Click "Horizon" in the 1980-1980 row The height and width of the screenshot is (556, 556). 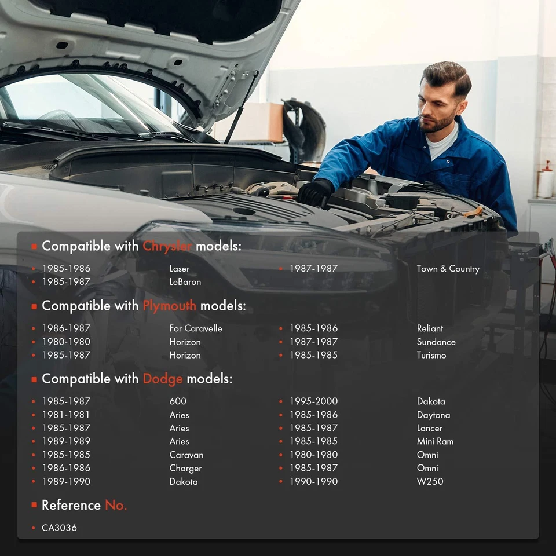(185, 342)
